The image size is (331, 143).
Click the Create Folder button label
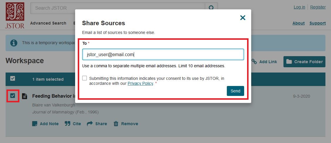coord(308,62)
